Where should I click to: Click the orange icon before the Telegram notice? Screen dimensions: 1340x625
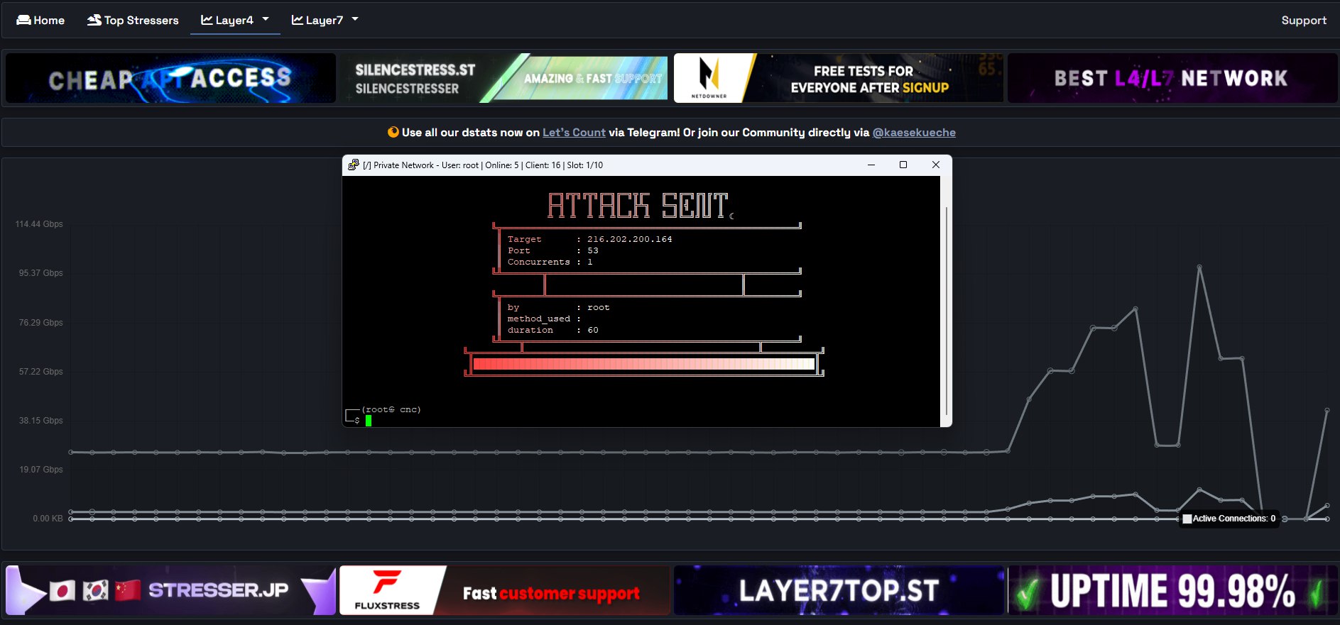pyautogui.click(x=393, y=132)
